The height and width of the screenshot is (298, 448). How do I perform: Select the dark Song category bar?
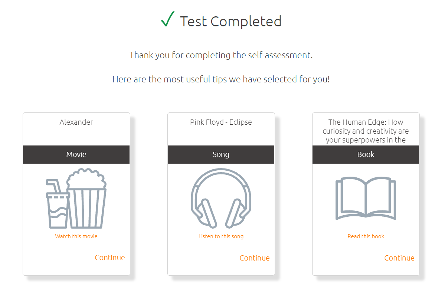click(221, 154)
